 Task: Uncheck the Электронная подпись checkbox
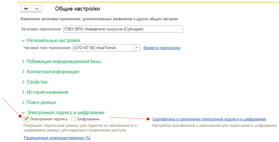pos(26,119)
